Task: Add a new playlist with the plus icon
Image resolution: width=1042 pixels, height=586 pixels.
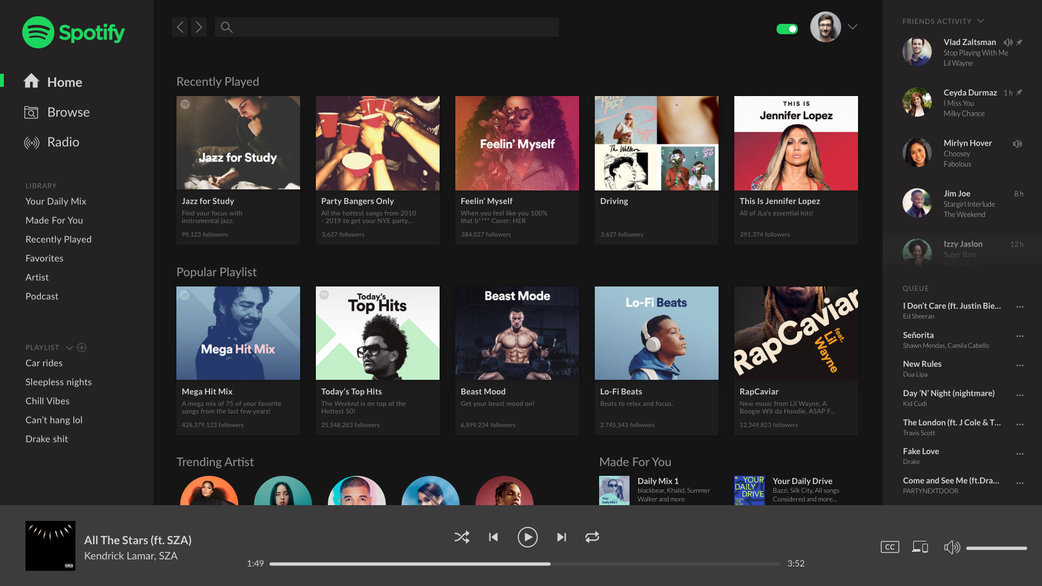Action: 82,347
